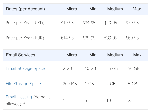The height and width of the screenshot is (112, 155).
Task: Click the Rates (per Account) header
Action: click(25, 9)
